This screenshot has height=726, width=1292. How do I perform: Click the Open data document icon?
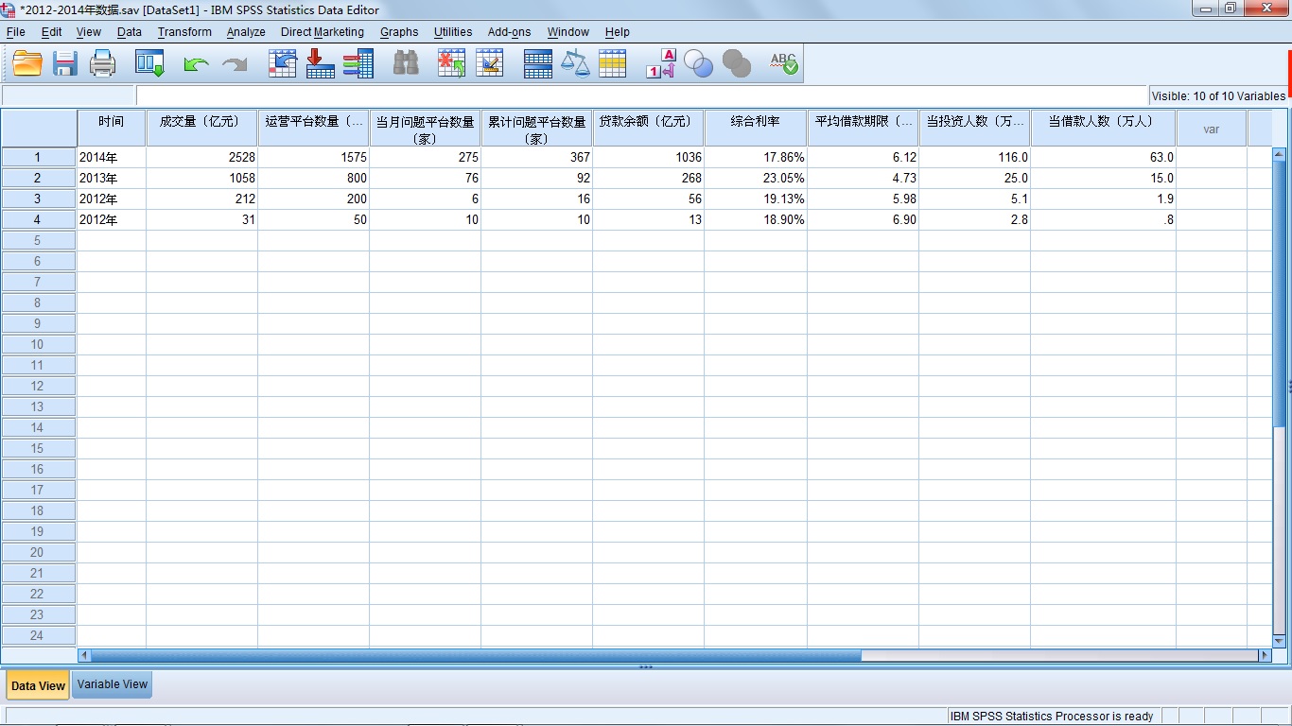[27, 63]
